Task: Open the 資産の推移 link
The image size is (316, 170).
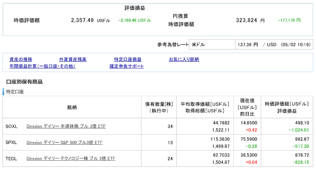Action: pos(21,59)
